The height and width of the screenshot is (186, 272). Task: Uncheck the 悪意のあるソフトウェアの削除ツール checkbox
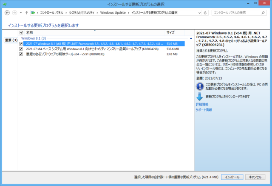pyautogui.click(x=21, y=54)
